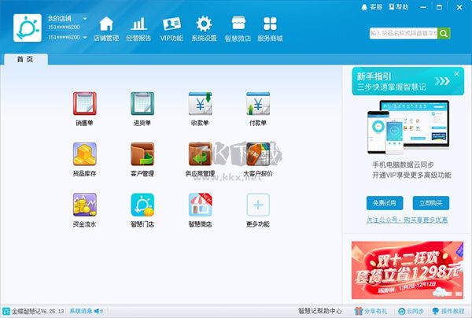Open the 客户管理 customer management icon
Image resolution: width=472 pixels, height=318 pixels.
pos(142,154)
